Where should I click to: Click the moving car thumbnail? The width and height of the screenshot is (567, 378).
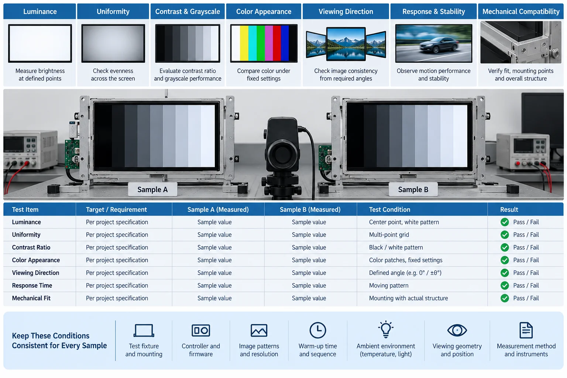(x=434, y=43)
